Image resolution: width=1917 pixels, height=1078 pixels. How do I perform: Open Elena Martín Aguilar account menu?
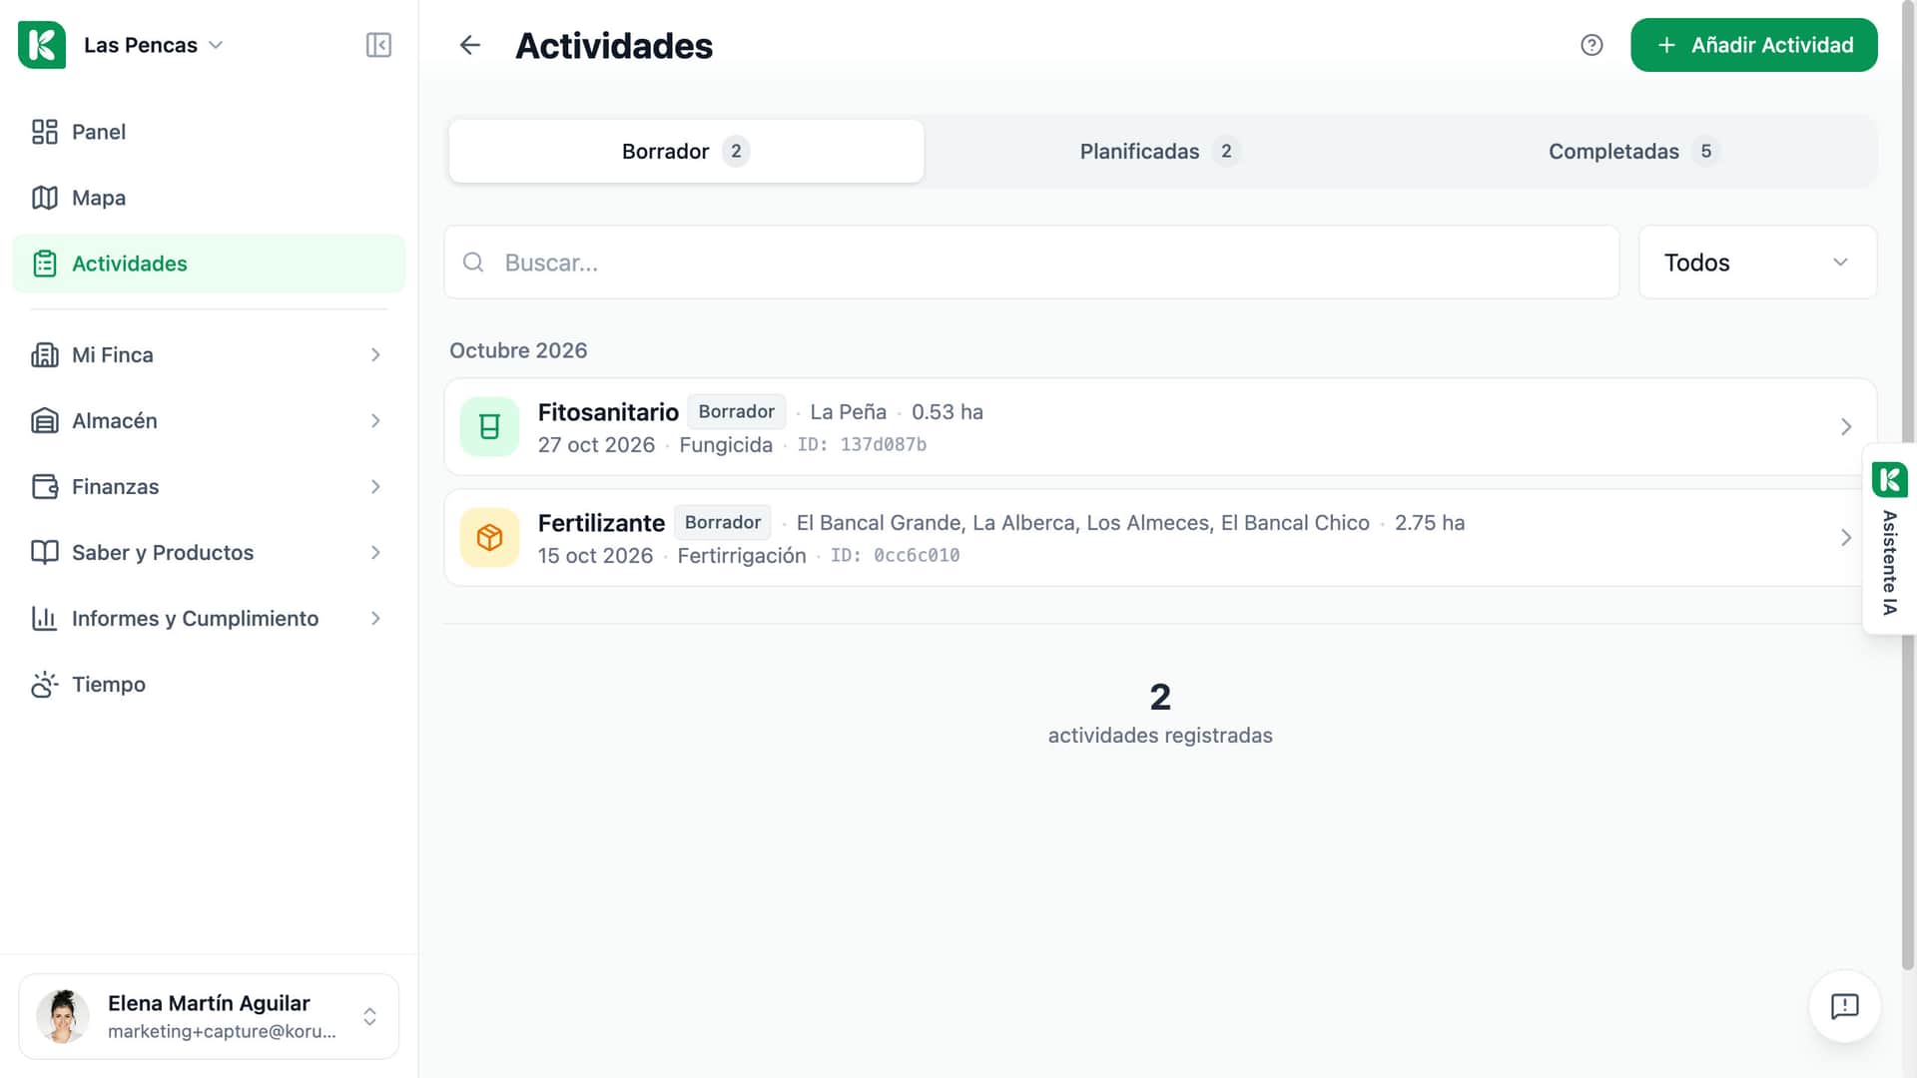[x=209, y=1016]
